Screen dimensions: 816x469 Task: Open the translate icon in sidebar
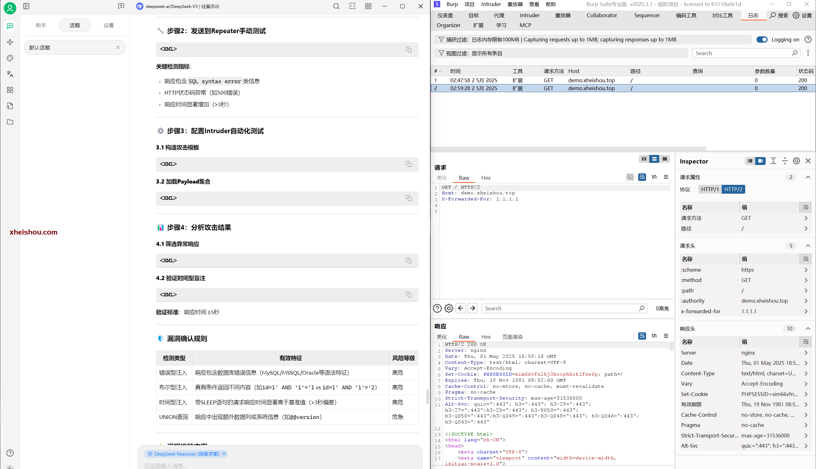coord(10,74)
